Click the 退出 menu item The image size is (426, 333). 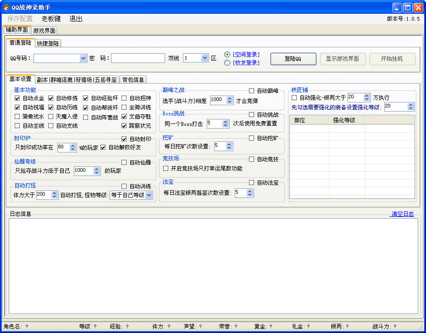tap(76, 19)
